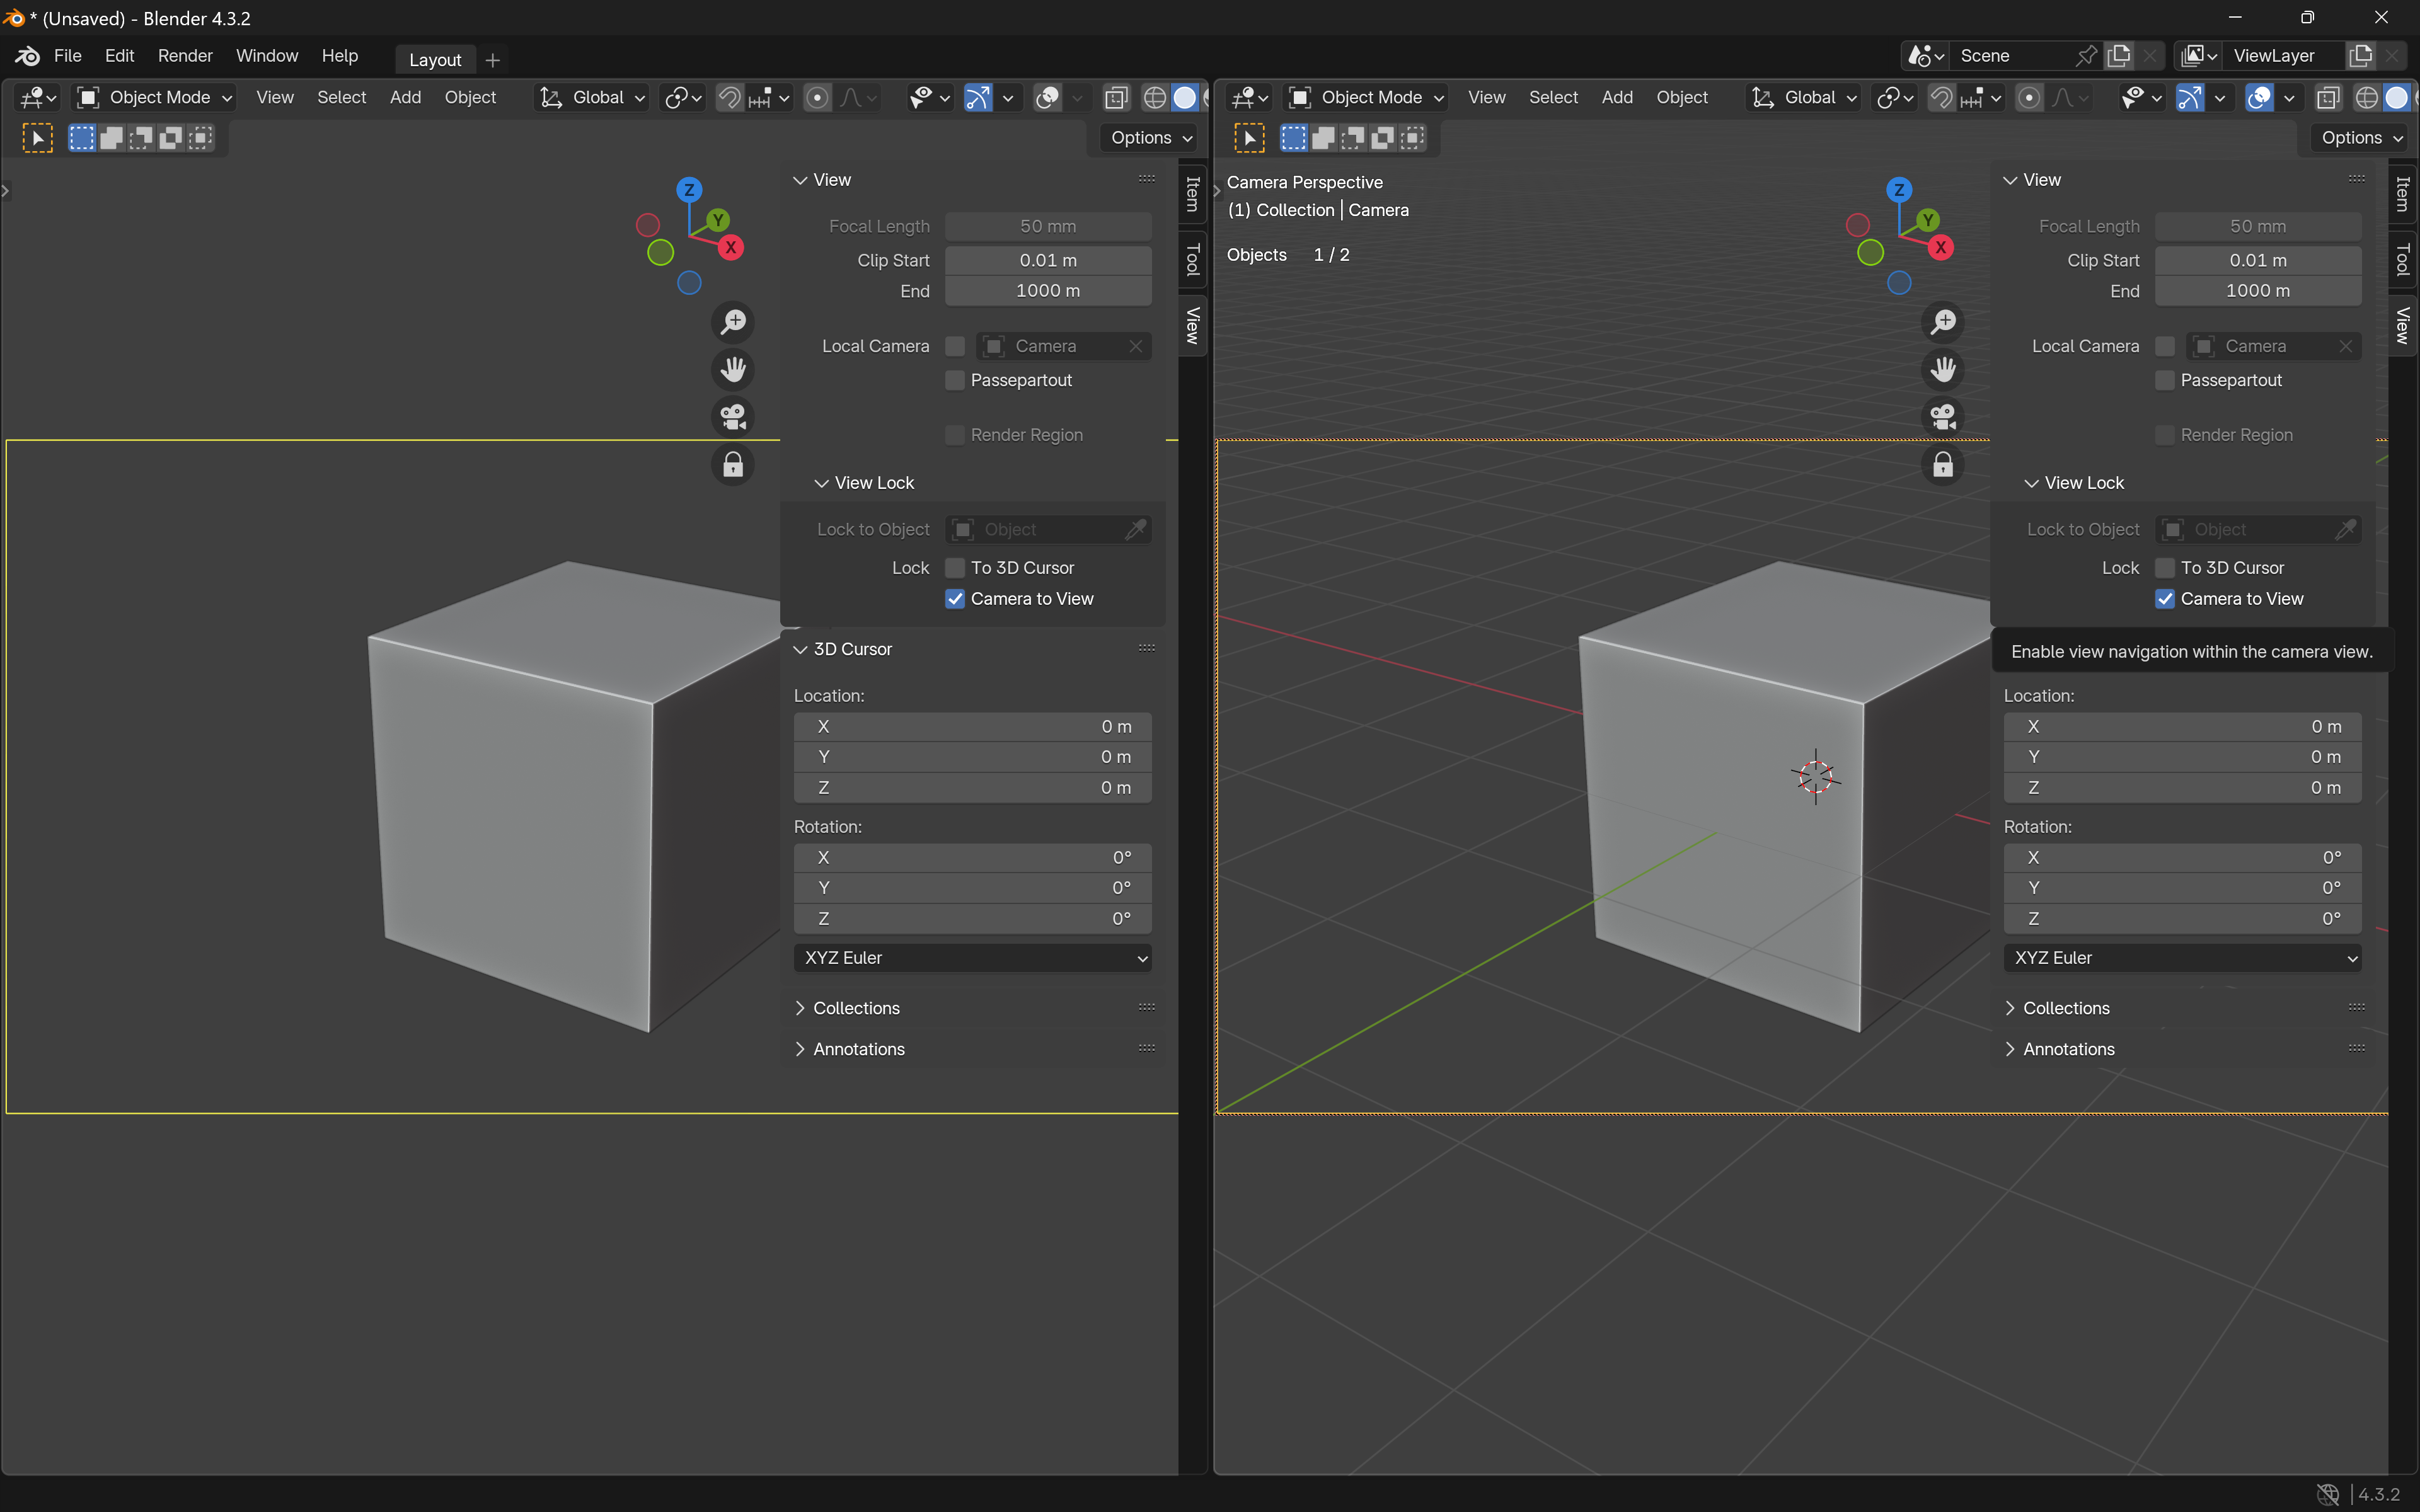Image resolution: width=2420 pixels, height=1512 pixels.
Task: Click Clip Start field in left panel
Action: (1048, 260)
